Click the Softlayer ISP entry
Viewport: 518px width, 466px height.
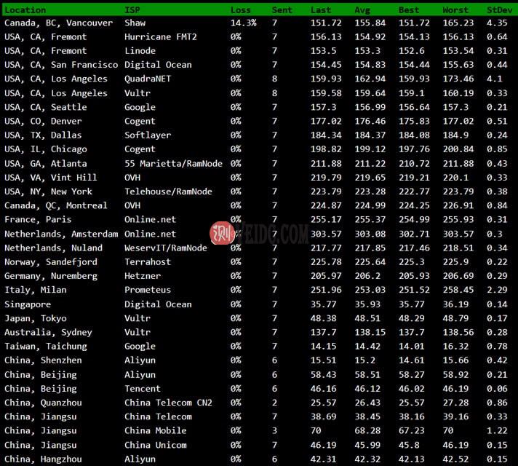point(148,135)
